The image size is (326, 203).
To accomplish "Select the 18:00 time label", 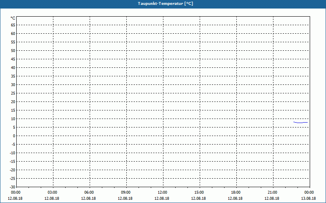I will [x=236, y=192].
